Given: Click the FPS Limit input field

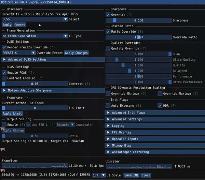Looking at the screenshot, I should tap(35, 108).
